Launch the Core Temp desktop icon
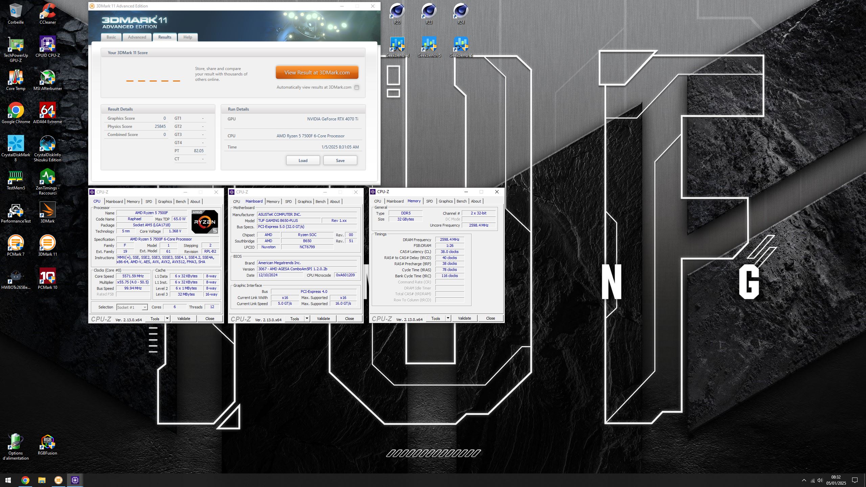The height and width of the screenshot is (487, 866). [16, 80]
